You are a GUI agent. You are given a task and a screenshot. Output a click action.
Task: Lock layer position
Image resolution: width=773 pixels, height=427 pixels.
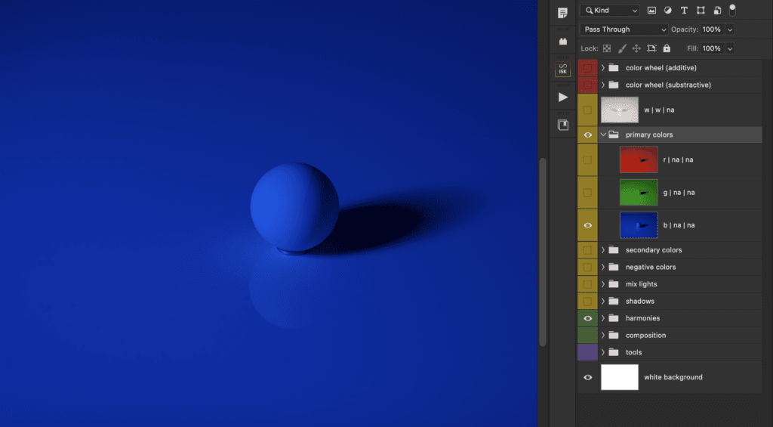click(x=636, y=48)
